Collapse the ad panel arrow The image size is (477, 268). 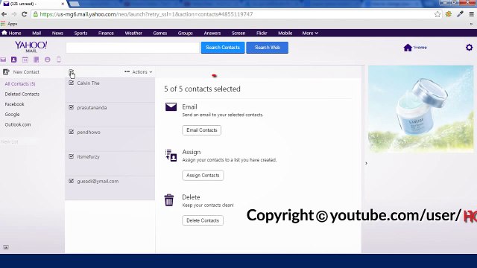366,163
